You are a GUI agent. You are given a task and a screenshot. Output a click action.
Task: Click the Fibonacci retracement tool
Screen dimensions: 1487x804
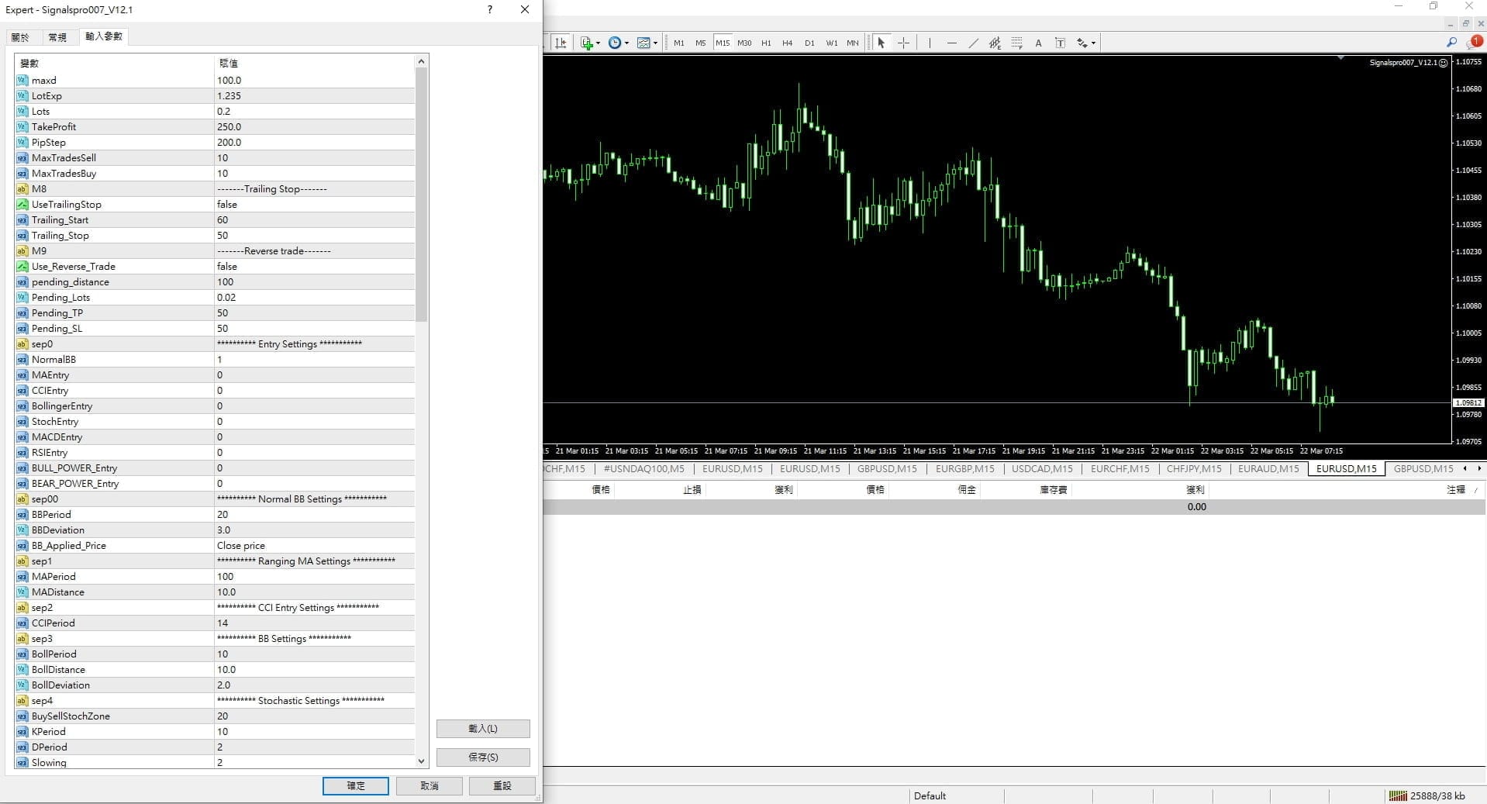pos(1016,43)
